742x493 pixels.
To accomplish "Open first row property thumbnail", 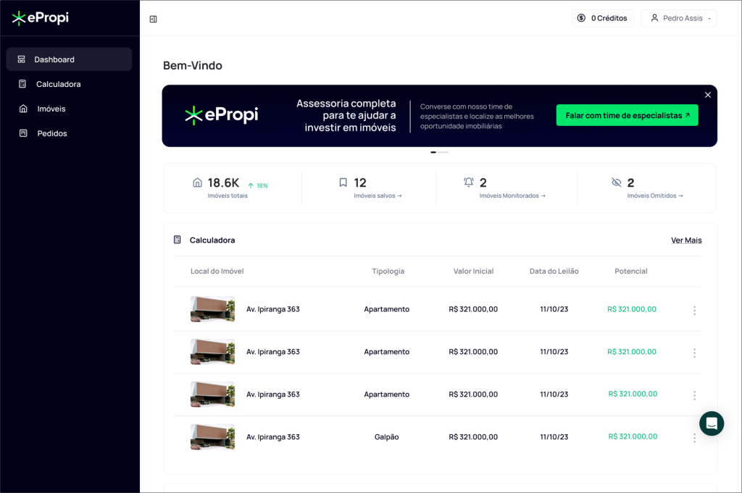I will click(x=212, y=309).
